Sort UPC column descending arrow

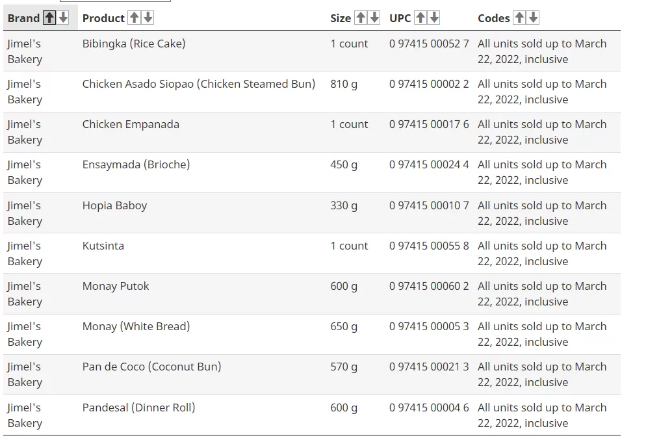pyautogui.click(x=434, y=18)
